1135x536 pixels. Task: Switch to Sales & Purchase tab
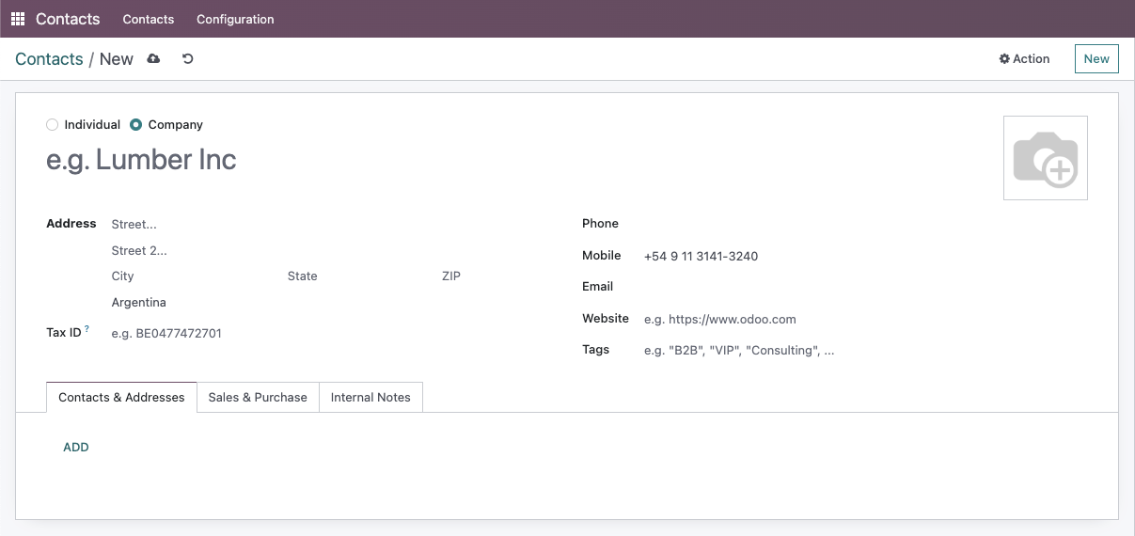point(258,398)
